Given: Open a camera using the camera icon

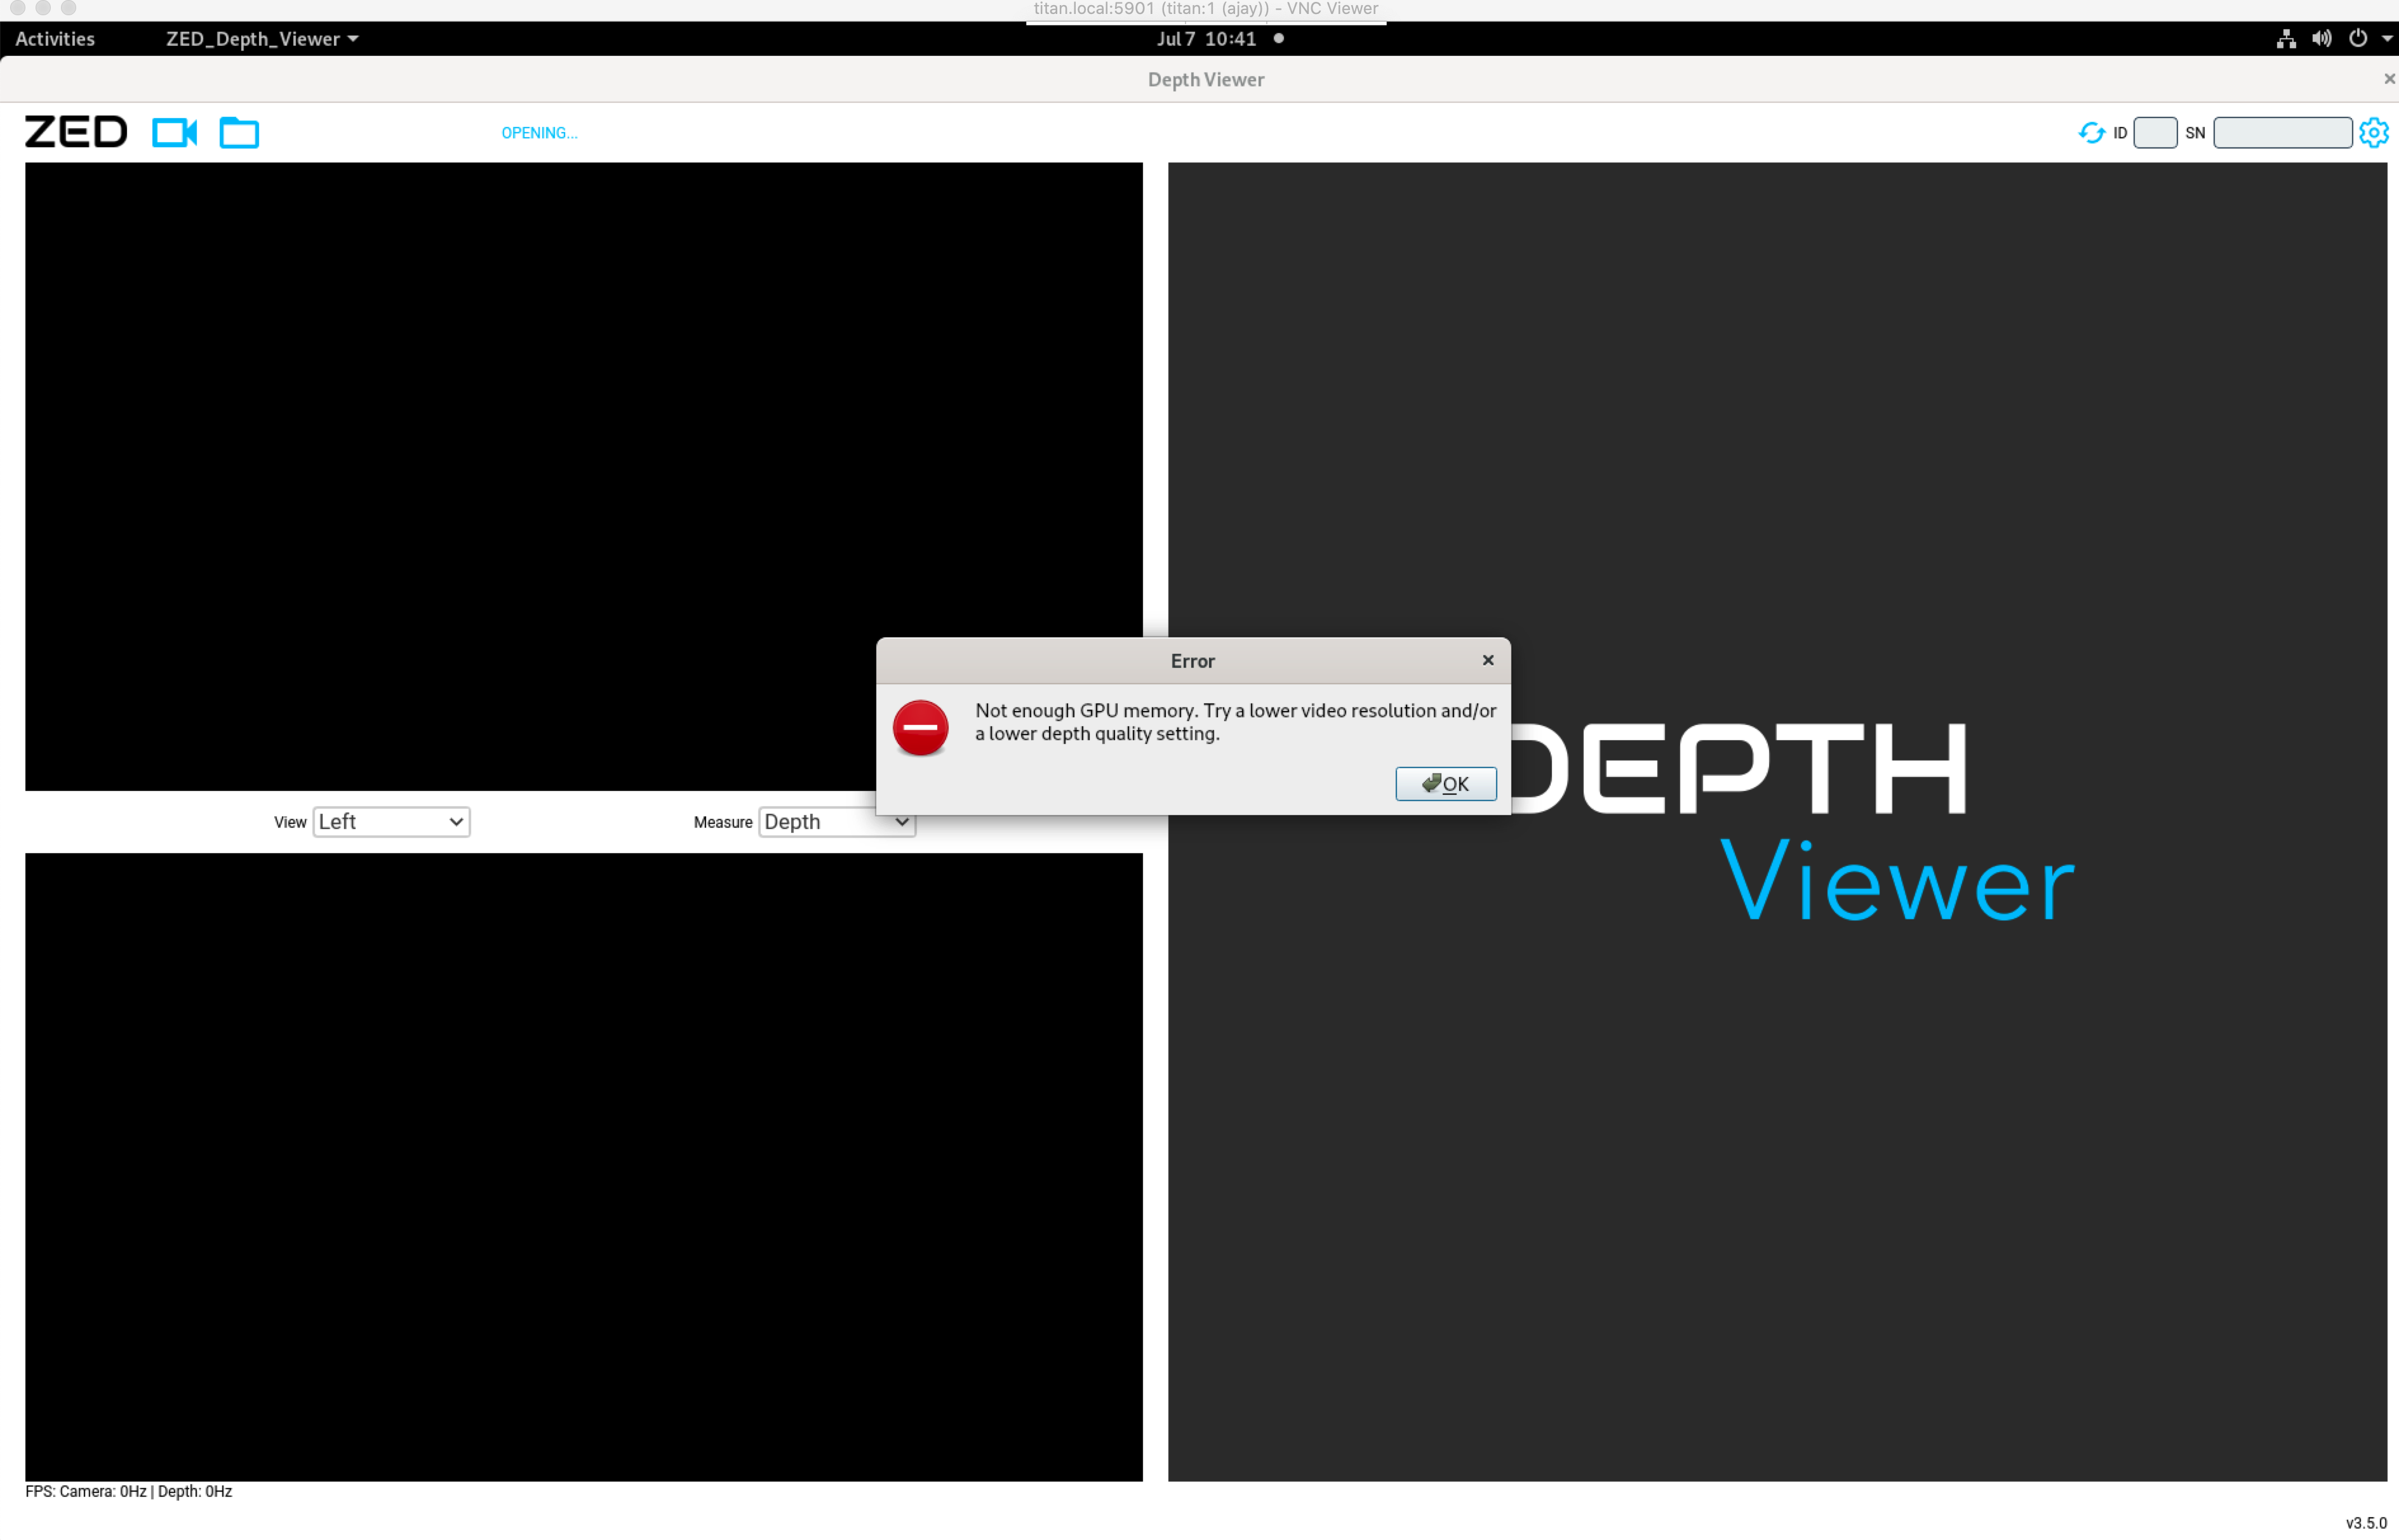Looking at the screenshot, I should click(x=175, y=132).
